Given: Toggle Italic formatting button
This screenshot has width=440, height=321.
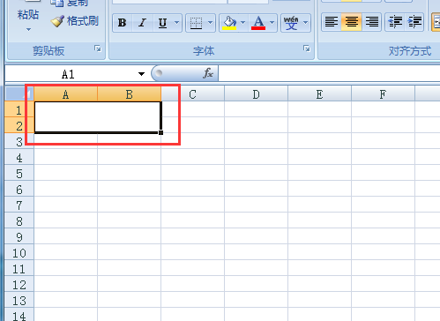Looking at the screenshot, I should (143, 23).
